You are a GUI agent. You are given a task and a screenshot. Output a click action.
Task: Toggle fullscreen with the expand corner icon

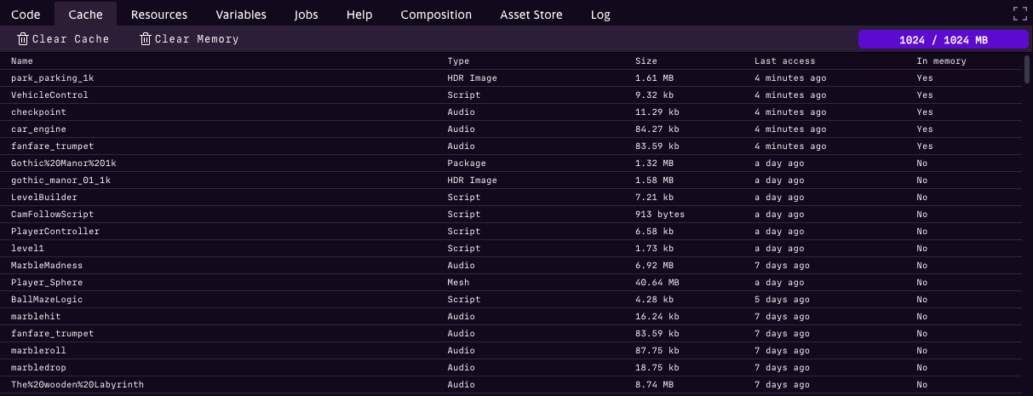[1019, 14]
